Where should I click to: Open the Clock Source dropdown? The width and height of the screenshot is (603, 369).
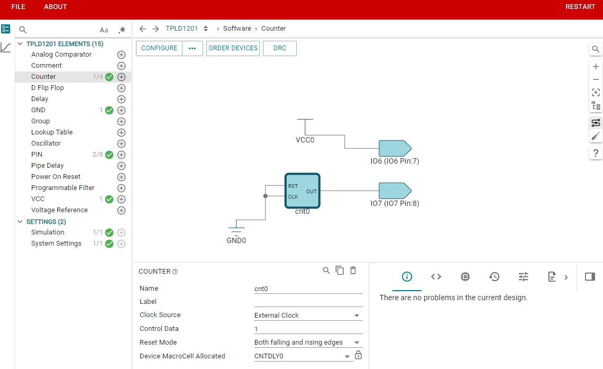click(x=308, y=316)
